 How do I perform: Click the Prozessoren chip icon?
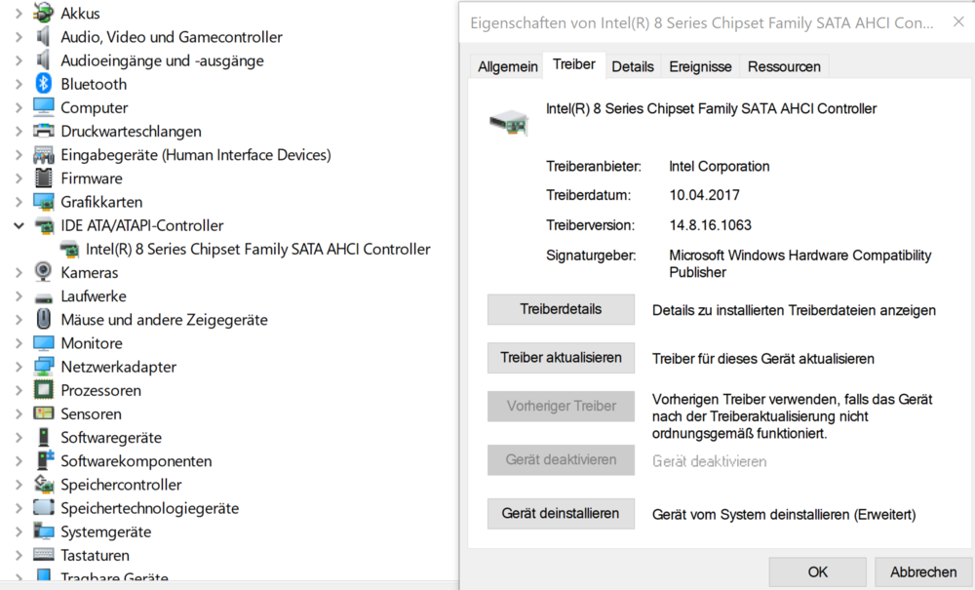point(43,390)
